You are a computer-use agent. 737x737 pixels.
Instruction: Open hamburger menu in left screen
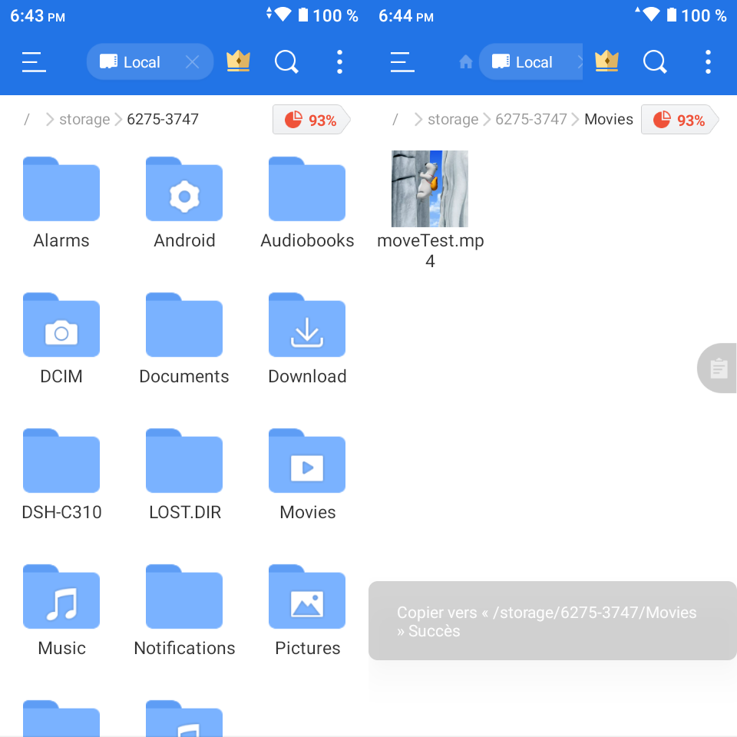[34, 62]
